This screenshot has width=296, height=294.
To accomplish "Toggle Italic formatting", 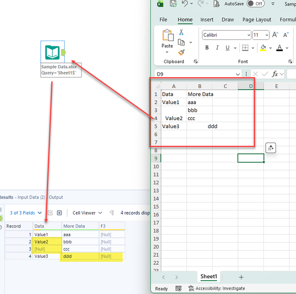I will click(217, 48).
